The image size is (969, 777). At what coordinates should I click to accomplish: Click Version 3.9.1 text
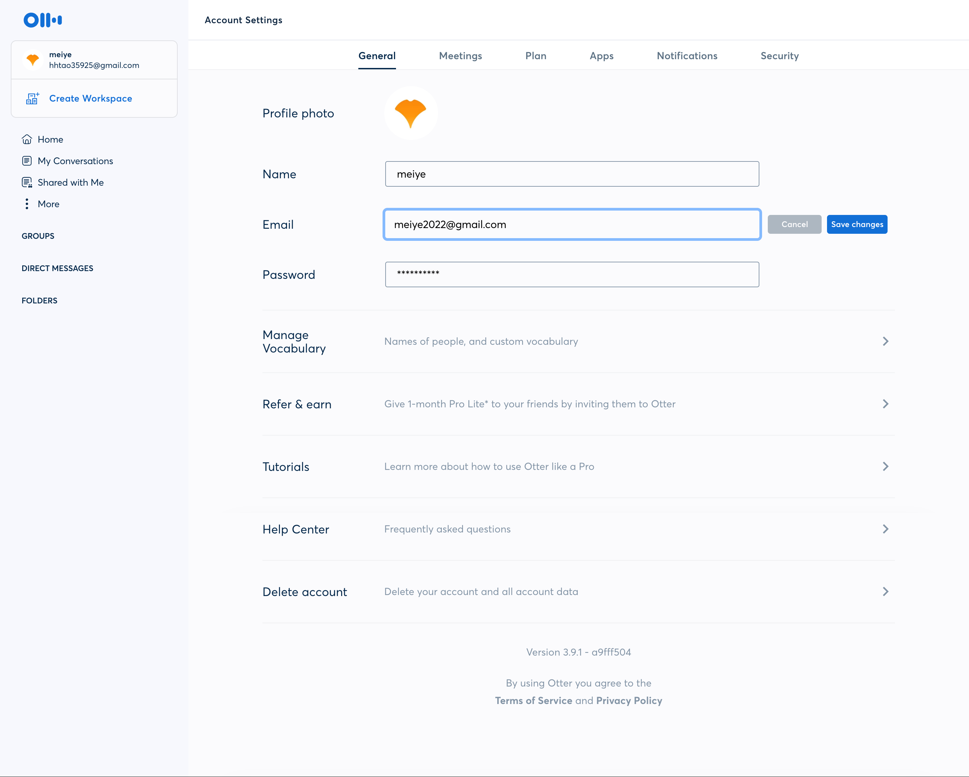[578, 652]
